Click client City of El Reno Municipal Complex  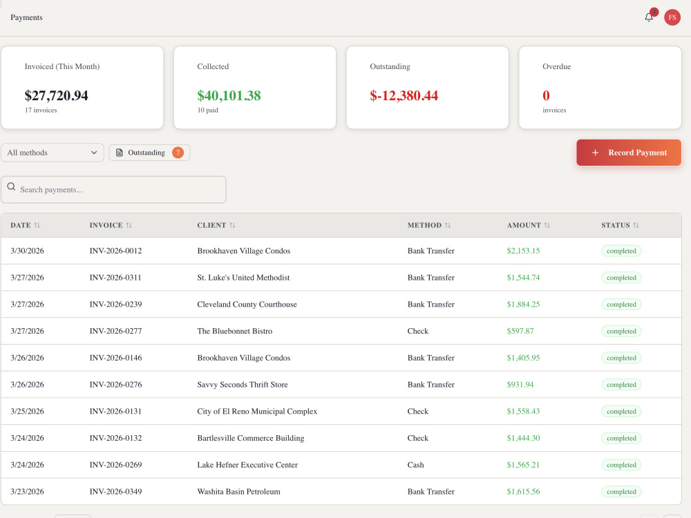(x=257, y=411)
